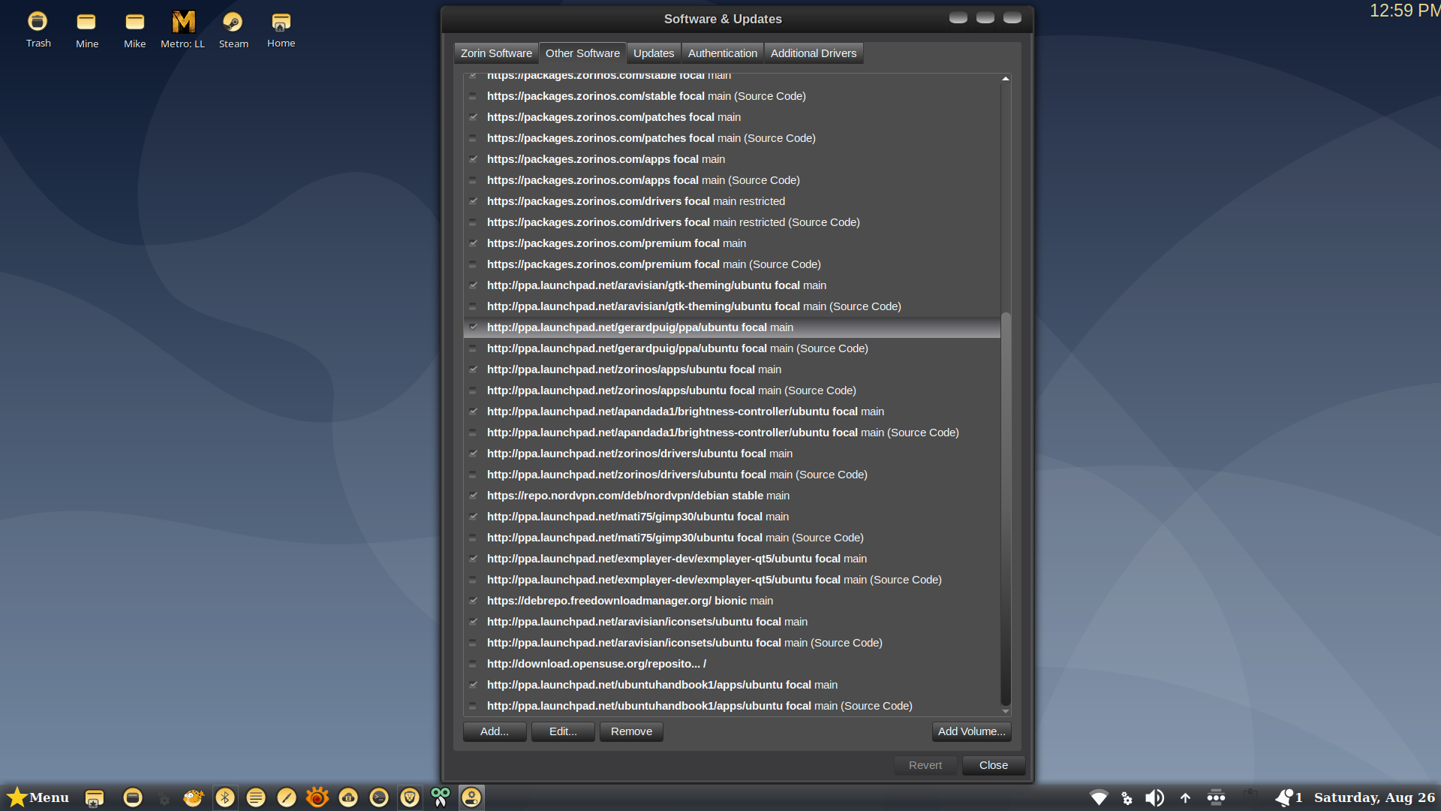
Task: Select apandada1/brightness-controller focal main row
Action: pos(732,412)
